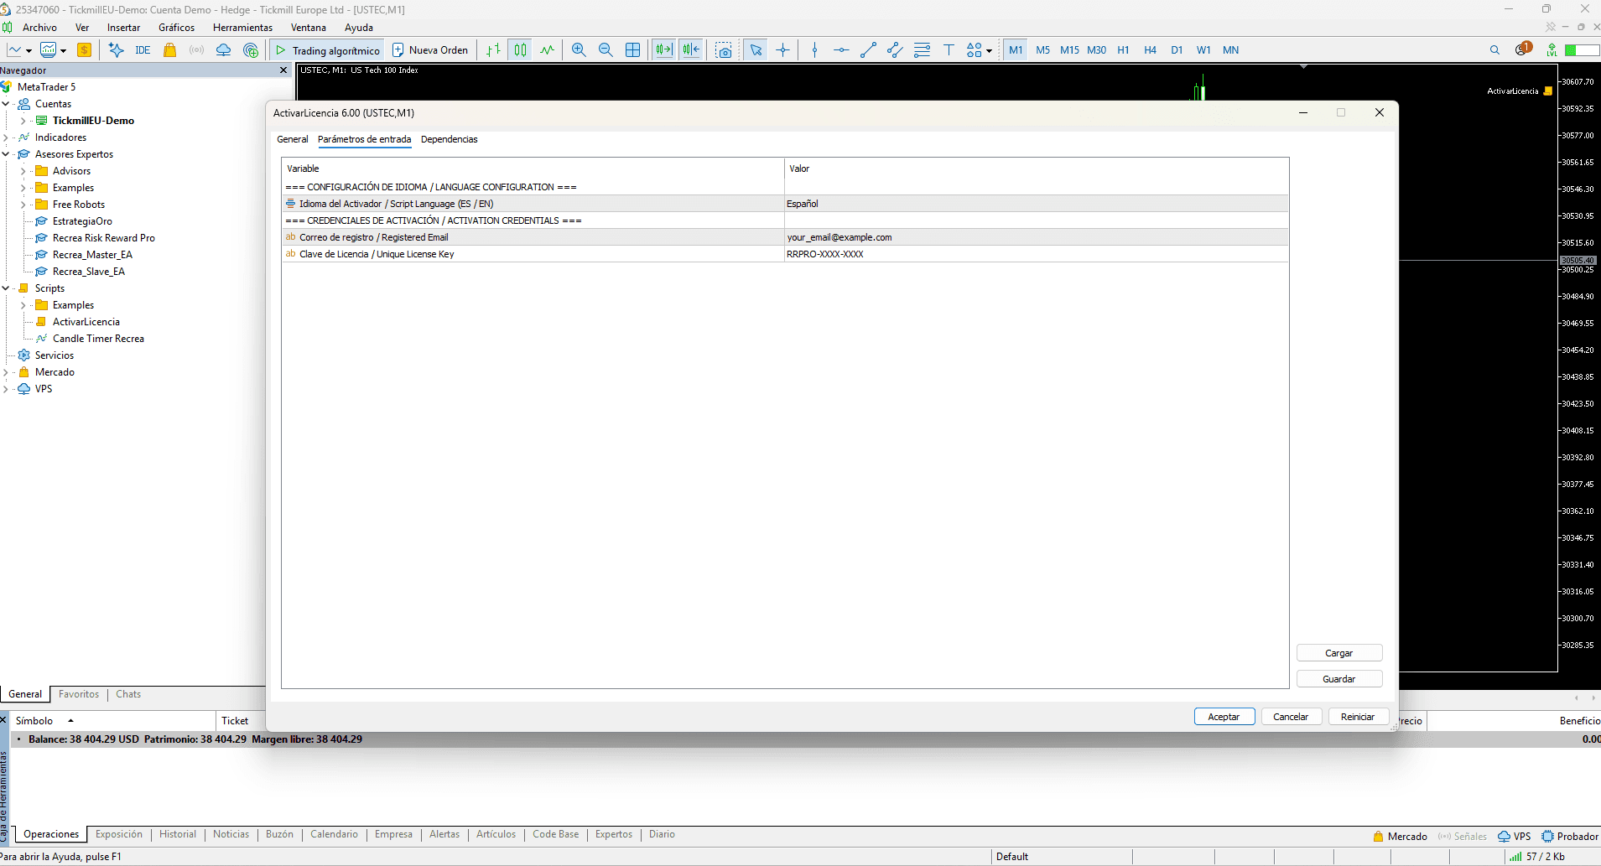Collapse the Scripts tree node
The width and height of the screenshot is (1601, 866).
(x=6, y=288)
